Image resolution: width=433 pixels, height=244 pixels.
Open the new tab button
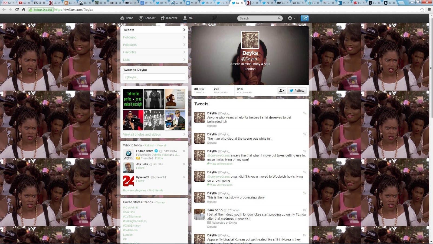[402, 3]
